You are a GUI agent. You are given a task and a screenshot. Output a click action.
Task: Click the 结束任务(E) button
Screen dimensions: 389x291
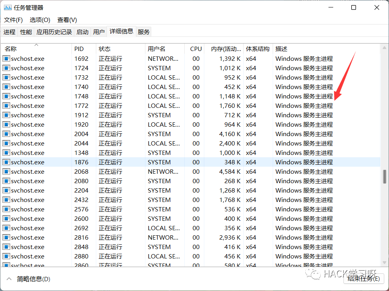(x=364, y=279)
